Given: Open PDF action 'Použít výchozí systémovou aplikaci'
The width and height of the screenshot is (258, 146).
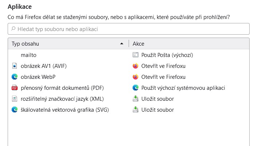Looking at the screenshot, I should (183, 88).
